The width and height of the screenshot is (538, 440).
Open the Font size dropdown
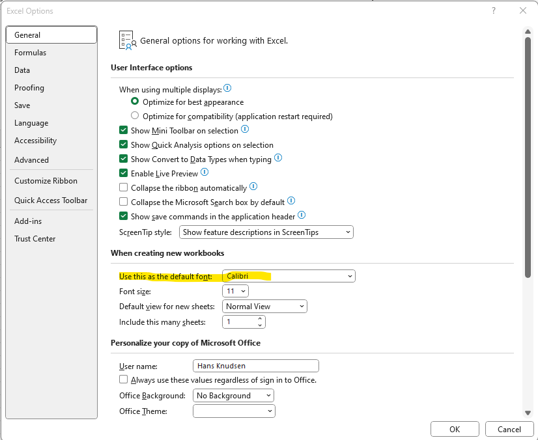235,291
